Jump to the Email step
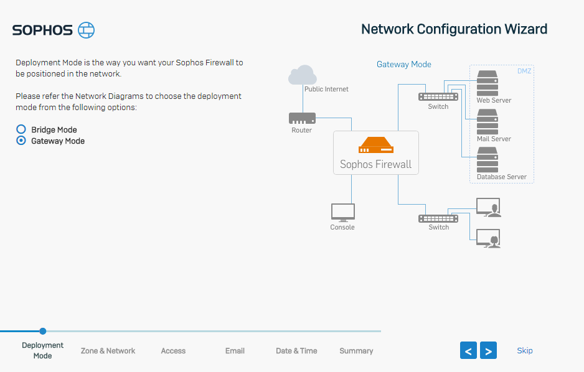Screen dimensions: 584x372 point(235,351)
